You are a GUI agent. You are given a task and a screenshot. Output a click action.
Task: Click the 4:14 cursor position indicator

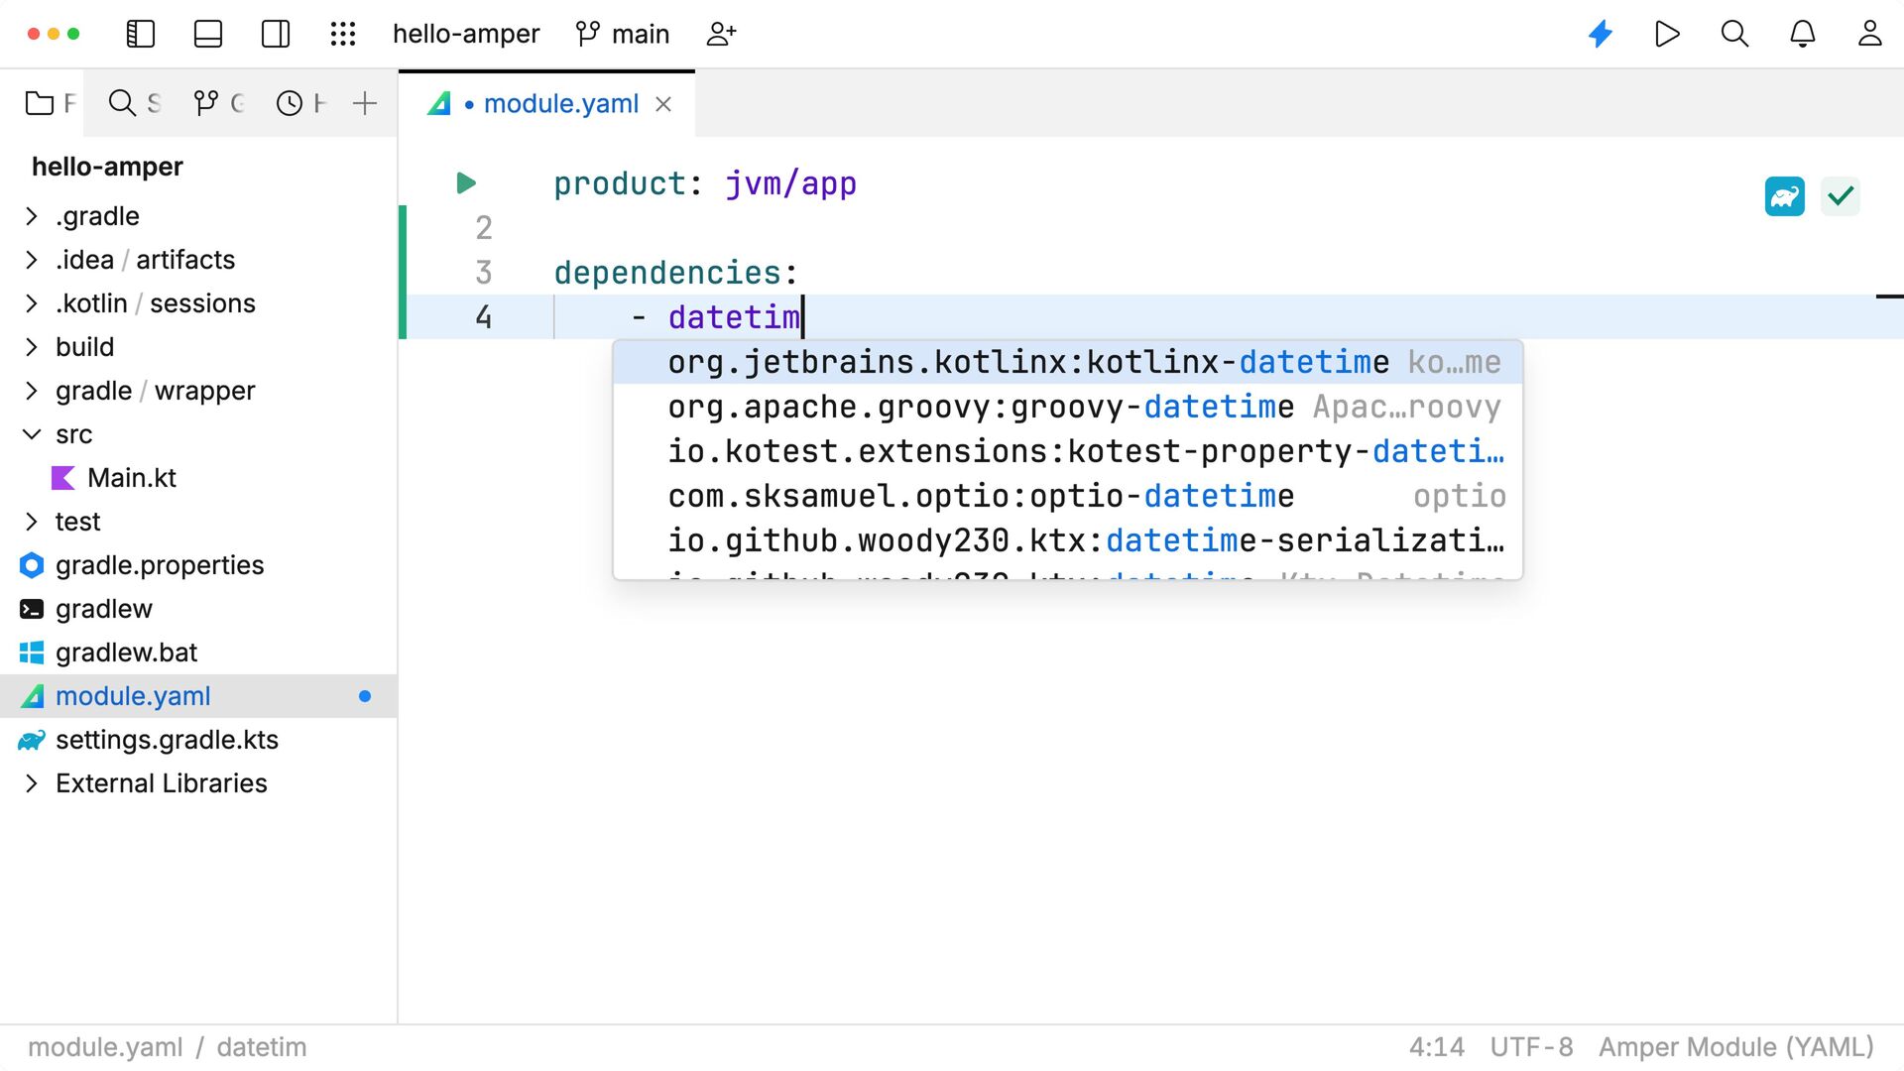click(x=1436, y=1047)
